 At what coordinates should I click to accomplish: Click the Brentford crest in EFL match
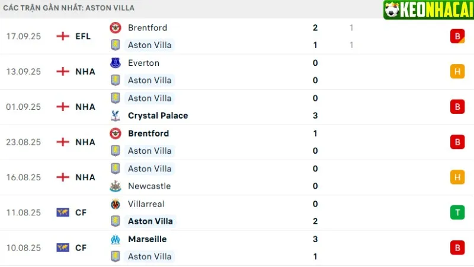[116, 28]
